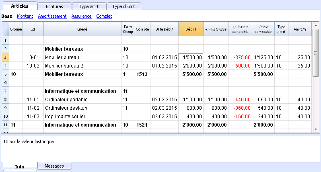Click the cell 'Mobilier bureau 1'
This screenshot has height=172, width=321.
(82, 57)
